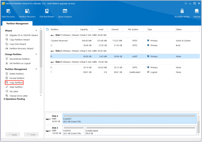Select the Wipe Partition option
Image resolution: width=202 pixels, height=142 pixels.
16,87
